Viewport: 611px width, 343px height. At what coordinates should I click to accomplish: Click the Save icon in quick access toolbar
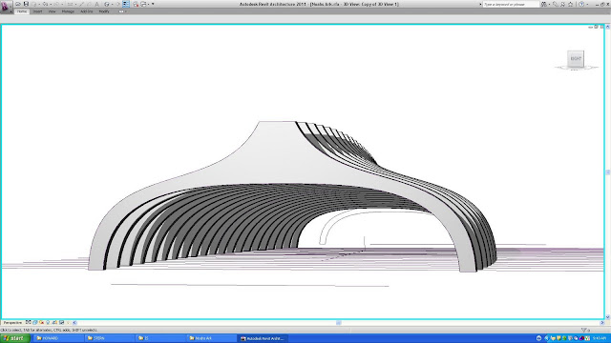(x=26, y=4)
